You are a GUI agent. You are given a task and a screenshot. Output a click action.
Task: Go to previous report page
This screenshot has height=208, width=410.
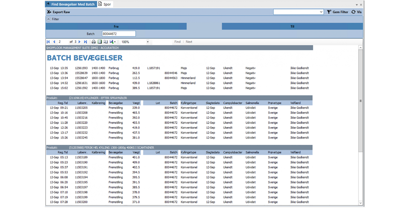point(54,42)
